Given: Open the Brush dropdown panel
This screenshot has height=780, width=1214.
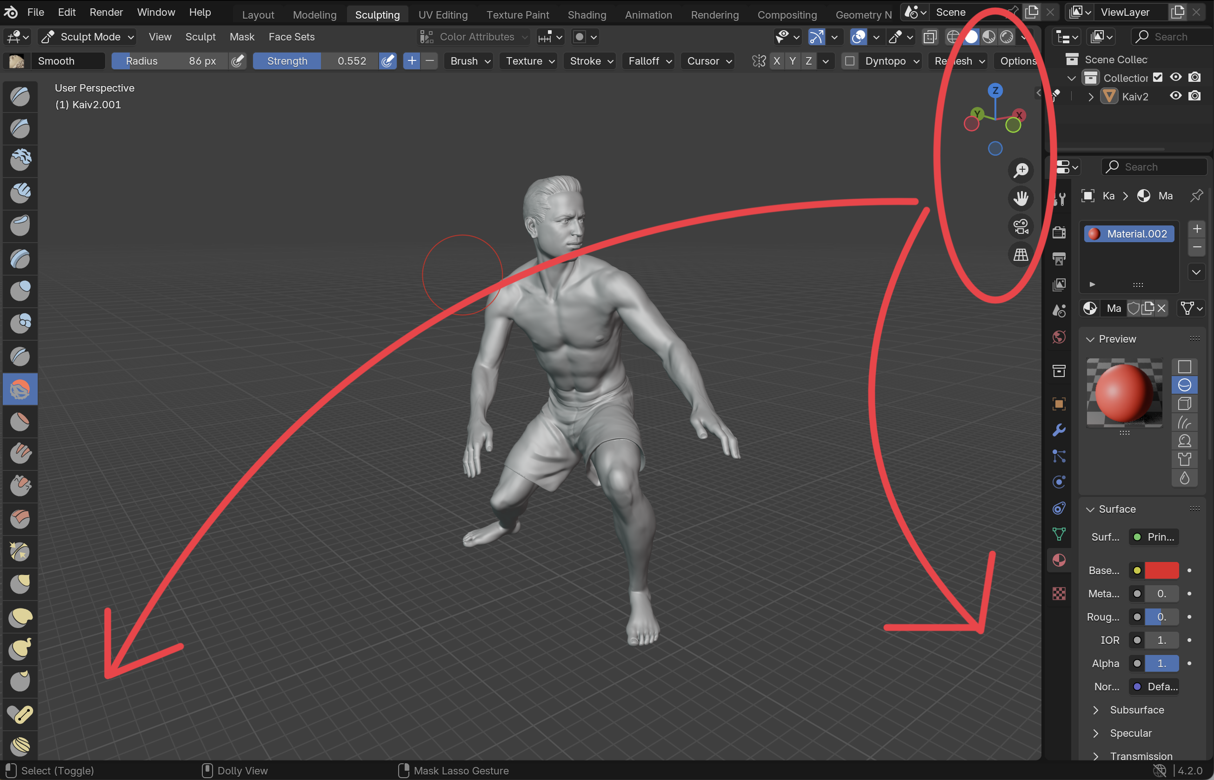Looking at the screenshot, I should [470, 61].
